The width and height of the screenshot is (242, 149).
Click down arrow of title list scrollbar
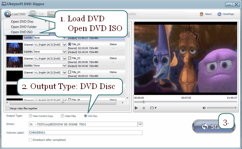(127, 98)
